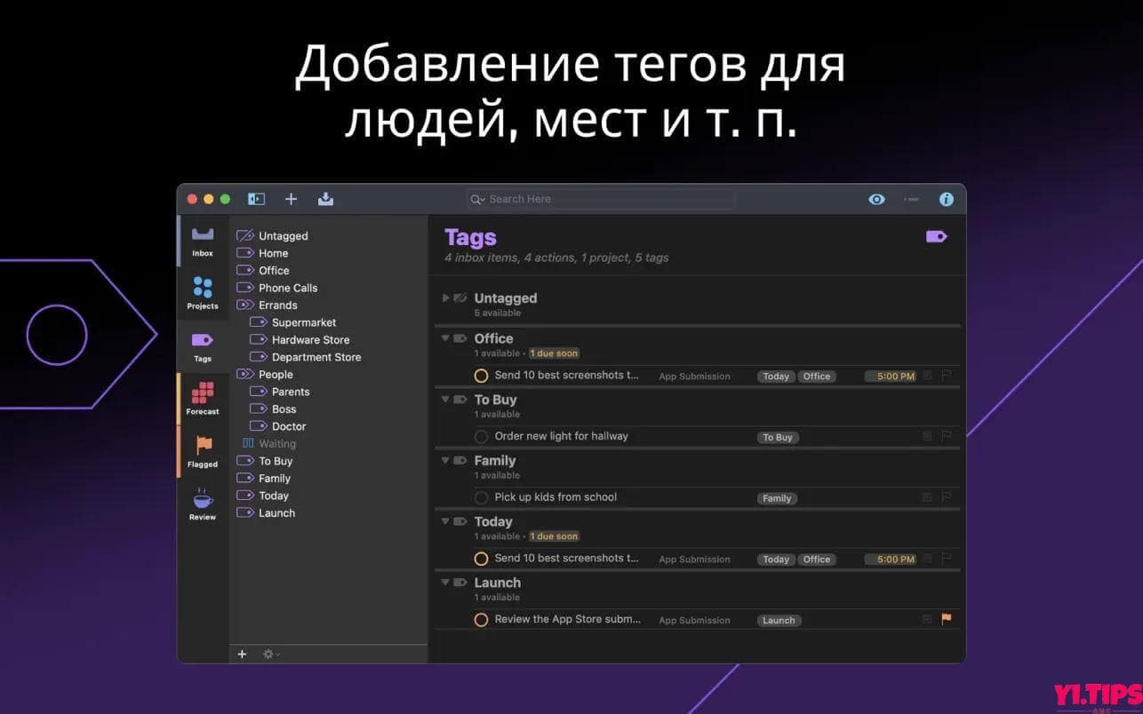Switch to the Projects perspective
This screenshot has height=714, width=1143.
(202, 291)
